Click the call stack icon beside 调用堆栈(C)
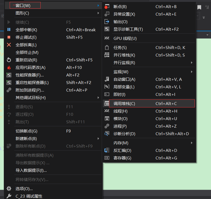The width and height of the screenshot is (211, 199). point(107,103)
